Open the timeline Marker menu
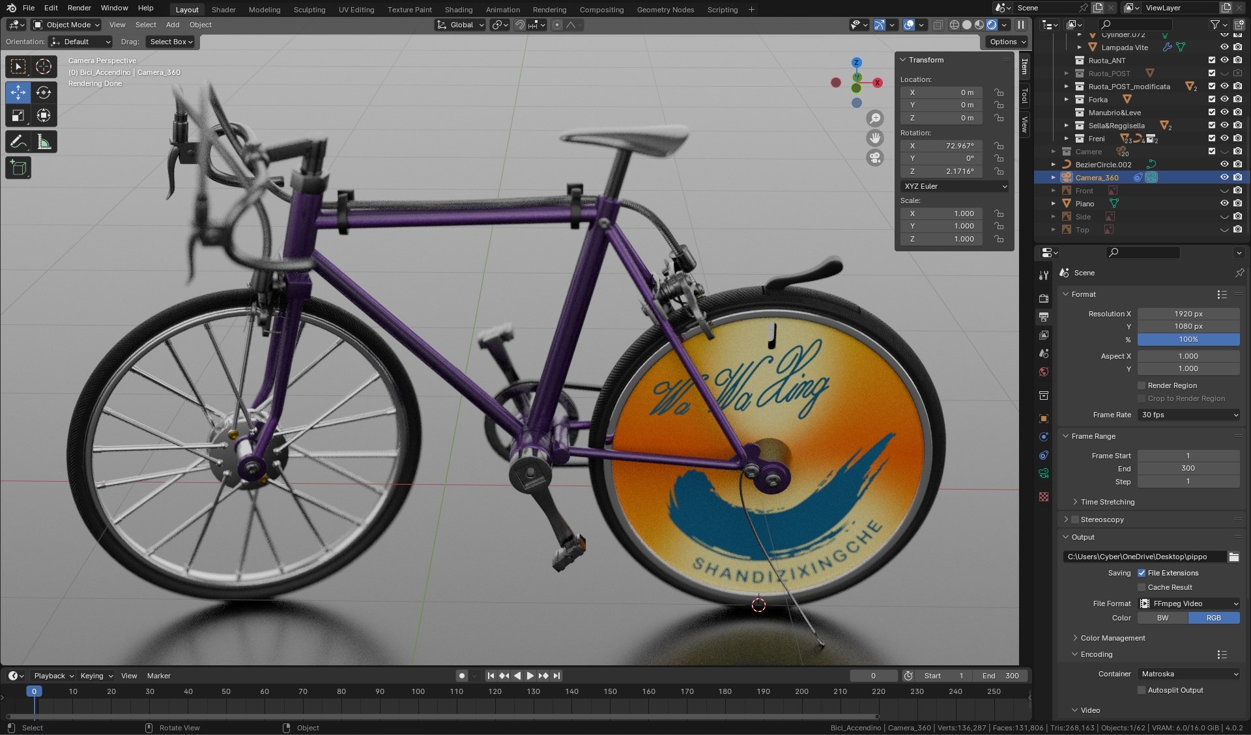The width and height of the screenshot is (1251, 735). [x=158, y=676]
